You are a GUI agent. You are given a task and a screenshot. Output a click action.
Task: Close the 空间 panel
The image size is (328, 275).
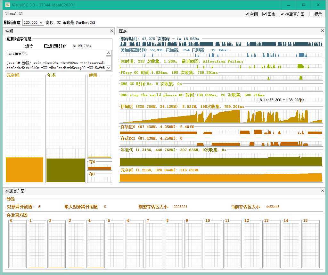coord(112,31)
